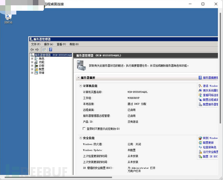Click the toolbox server icon in the header
The height and width of the screenshot is (180, 223).
click(x=81, y=65)
